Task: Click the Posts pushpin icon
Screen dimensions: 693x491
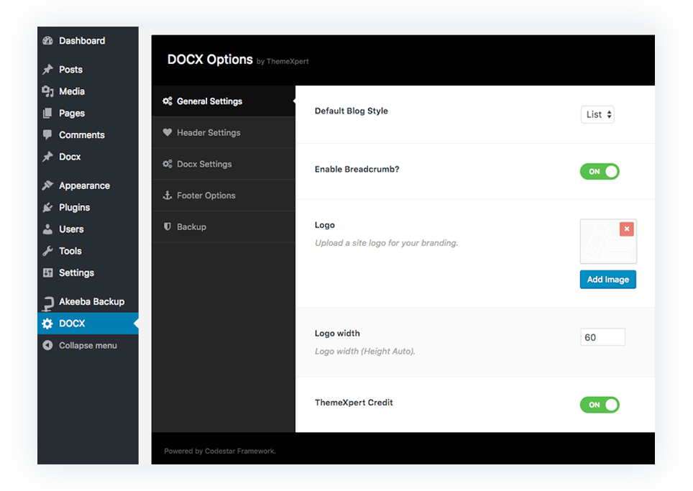Action: pos(47,70)
